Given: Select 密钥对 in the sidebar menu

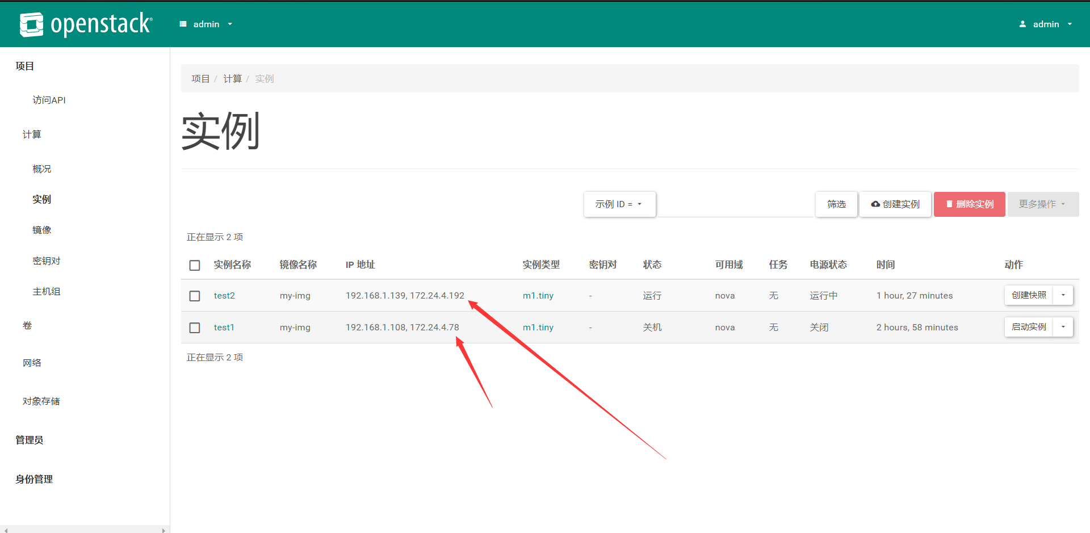Looking at the screenshot, I should tap(47, 261).
